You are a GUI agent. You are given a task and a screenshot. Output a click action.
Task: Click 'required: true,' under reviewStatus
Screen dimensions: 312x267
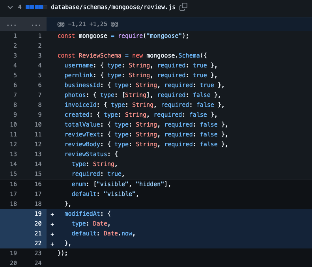98,174
